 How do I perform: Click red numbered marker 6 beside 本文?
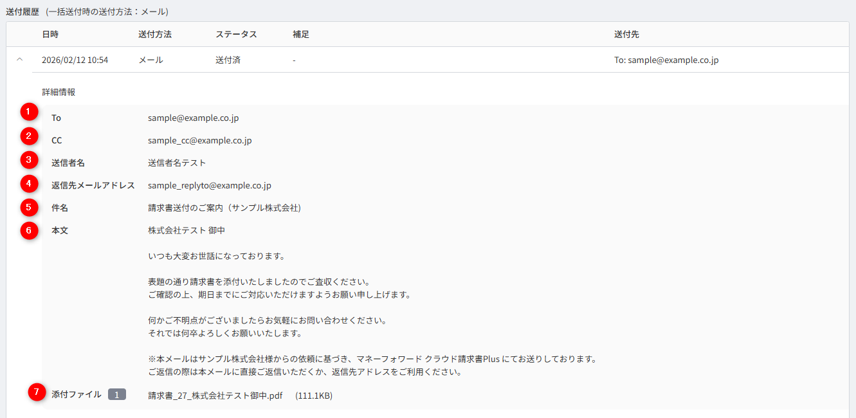pyautogui.click(x=29, y=230)
